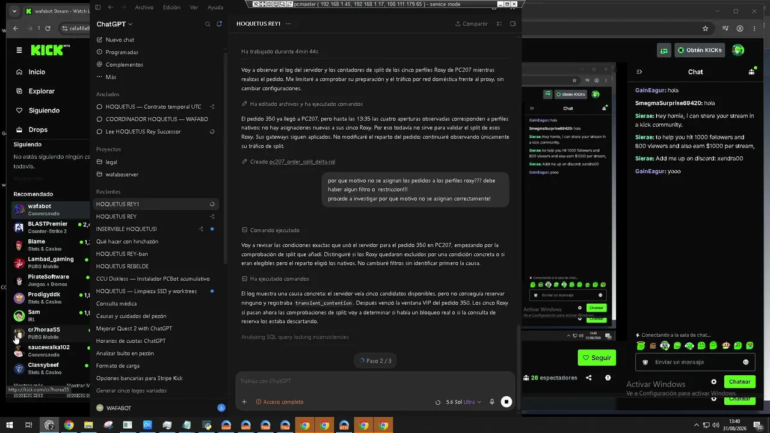Image resolution: width=770 pixels, height=433 pixels.
Task: Share the stream via share icon
Action: pyautogui.click(x=589, y=378)
